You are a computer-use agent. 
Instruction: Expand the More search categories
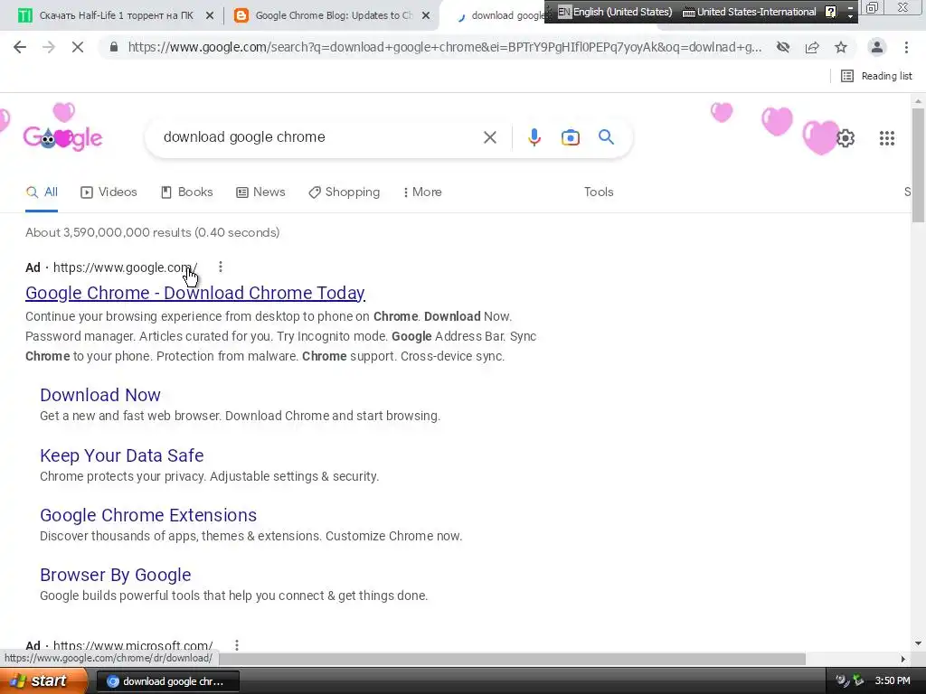(x=422, y=192)
